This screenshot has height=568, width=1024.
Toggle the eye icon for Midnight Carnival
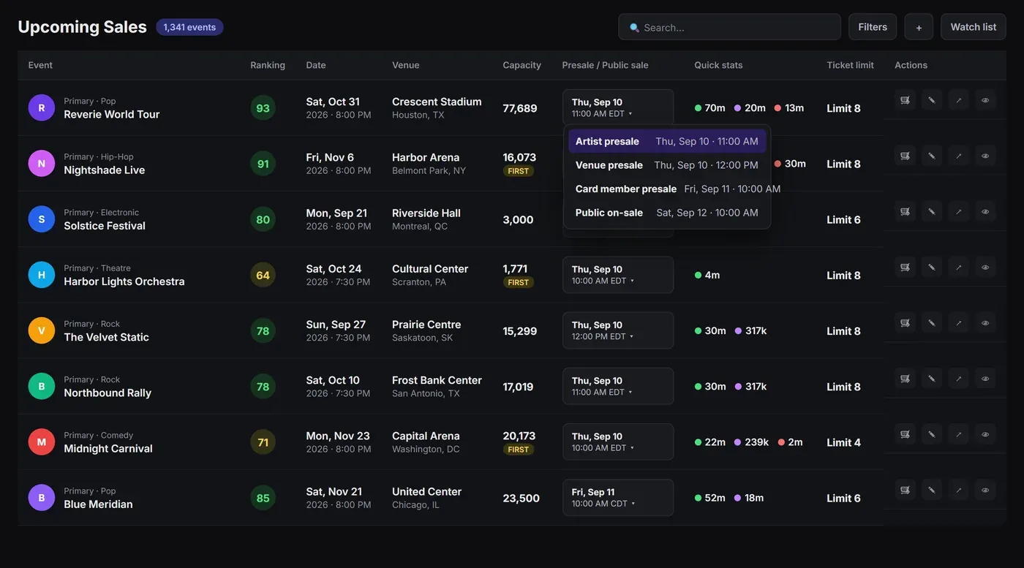pyautogui.click(x=985, y=434)
